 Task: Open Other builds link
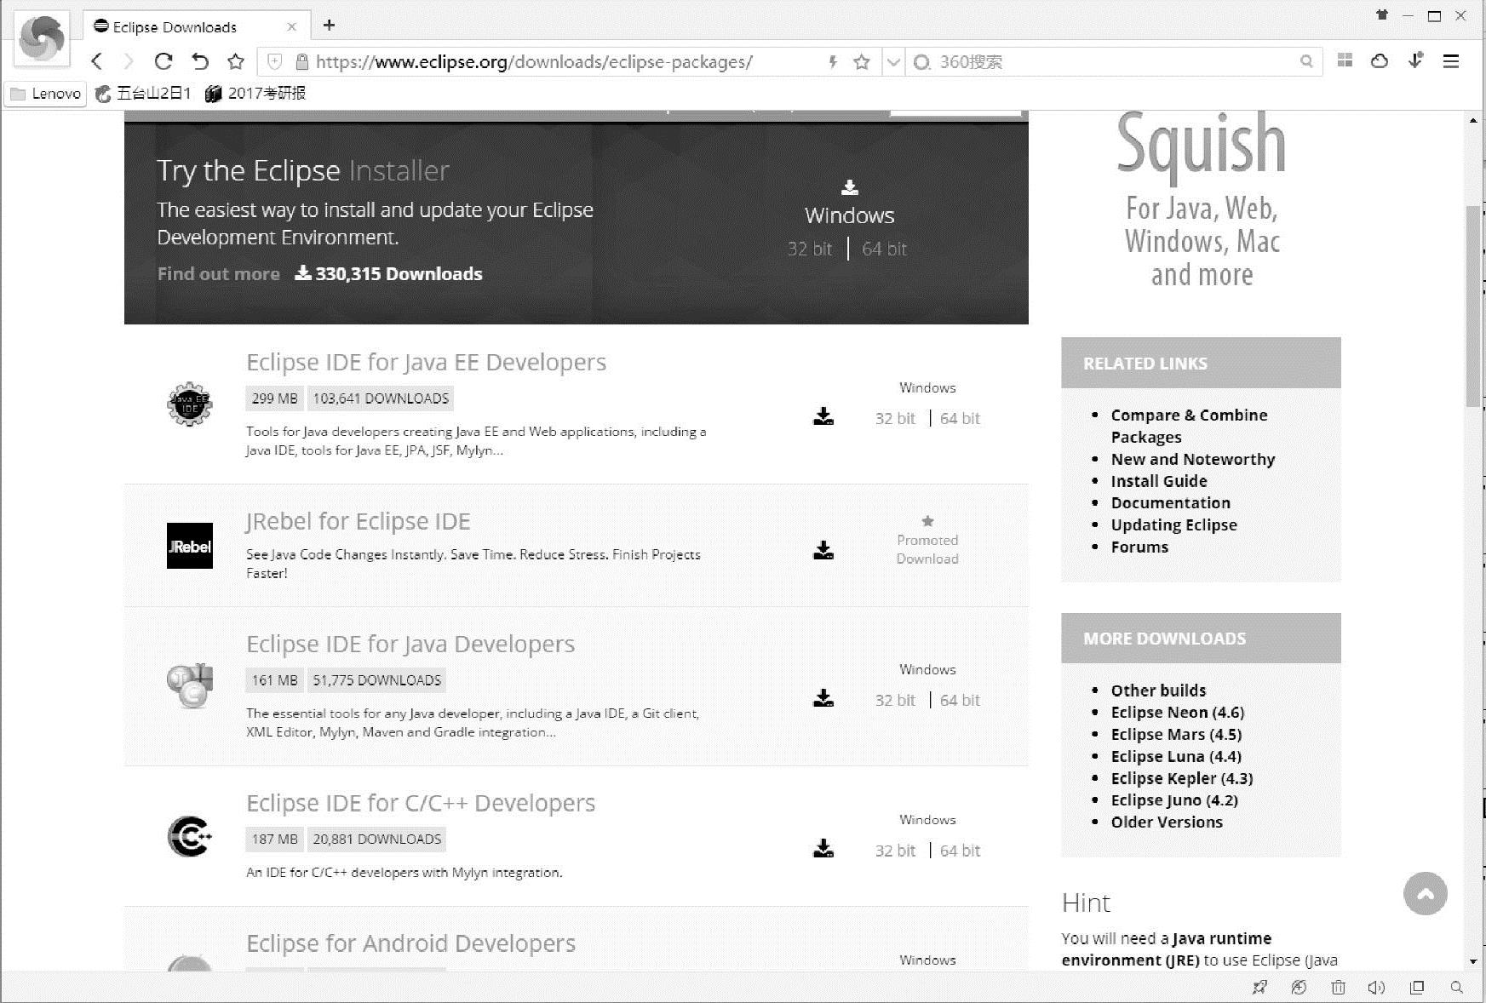[1158, 691]
